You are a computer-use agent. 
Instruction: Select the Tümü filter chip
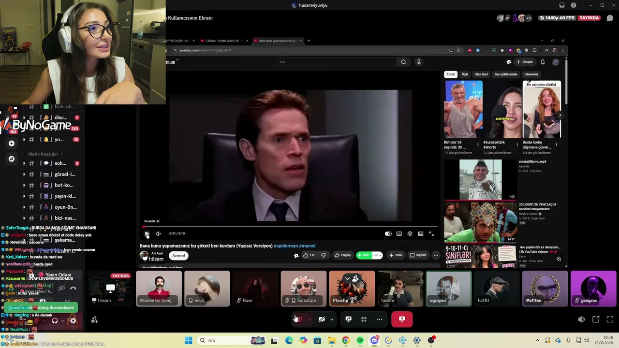coord(451,74)
